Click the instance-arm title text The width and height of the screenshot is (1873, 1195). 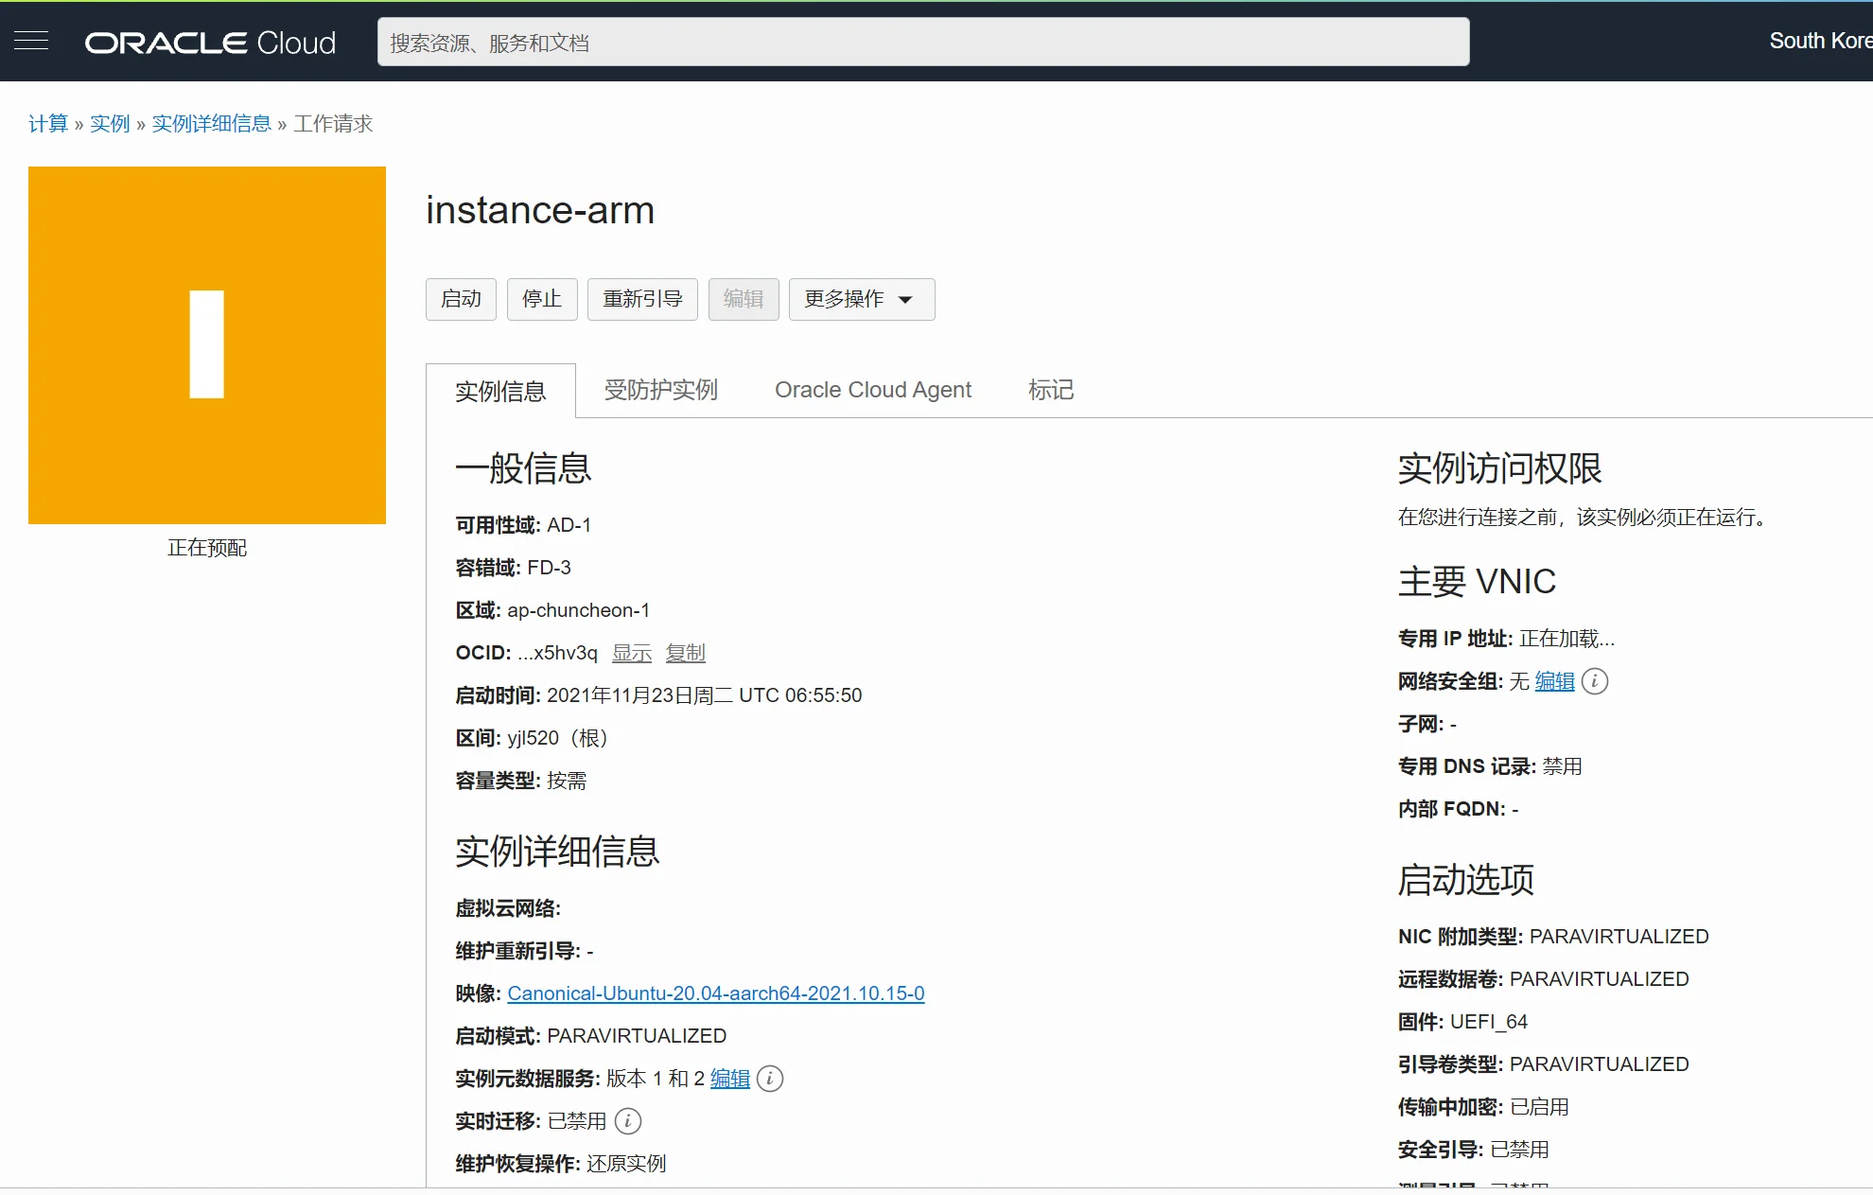pos(540,210)
